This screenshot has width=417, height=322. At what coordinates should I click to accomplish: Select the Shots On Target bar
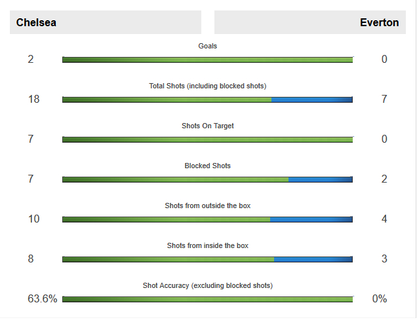pos(207,139)
